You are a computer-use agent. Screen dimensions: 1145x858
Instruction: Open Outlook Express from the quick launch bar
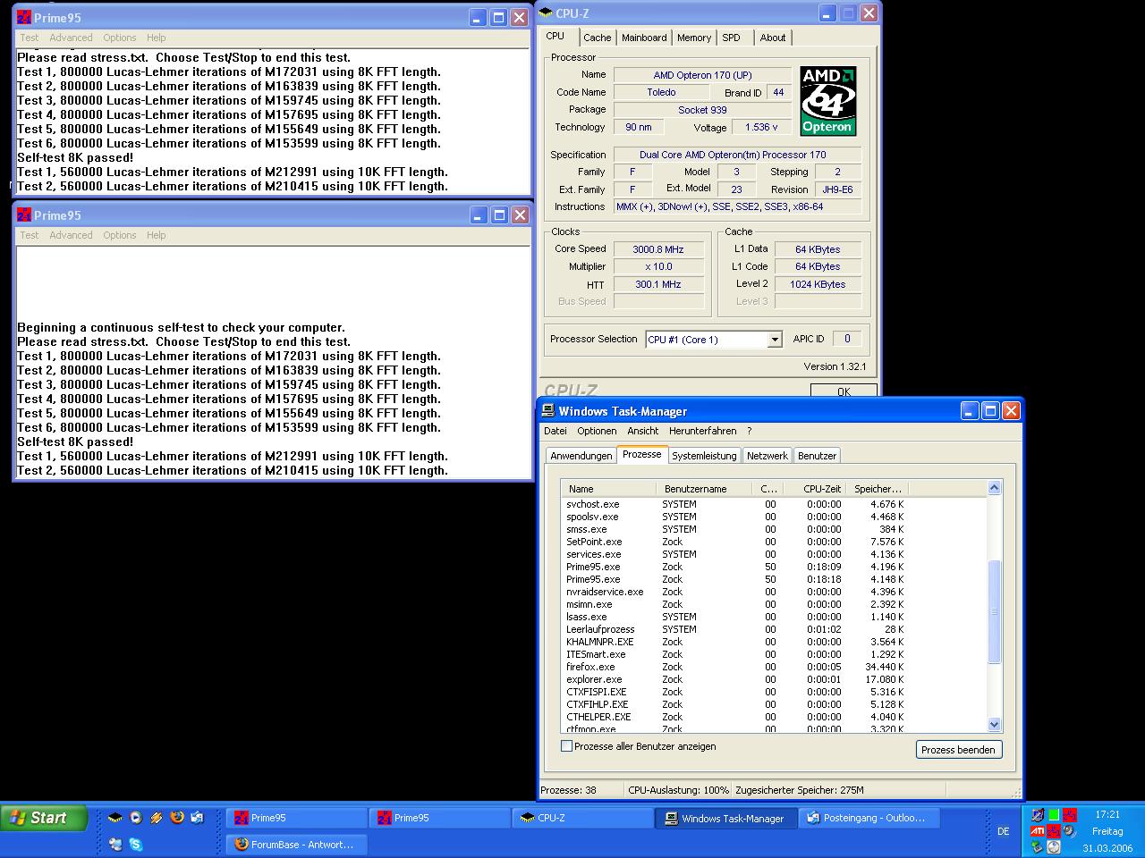tap(198, 817)
